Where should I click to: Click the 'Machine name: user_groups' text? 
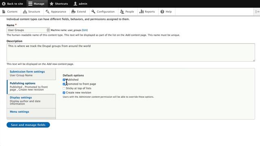point(66,30)
